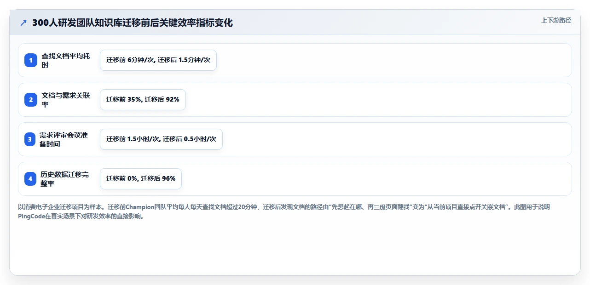590x285 pixels.
Task: Select the number 2 step badge
Action: click(31, 100)
